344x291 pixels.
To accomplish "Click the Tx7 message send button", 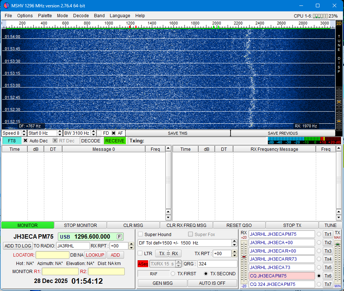I will 328,284.
